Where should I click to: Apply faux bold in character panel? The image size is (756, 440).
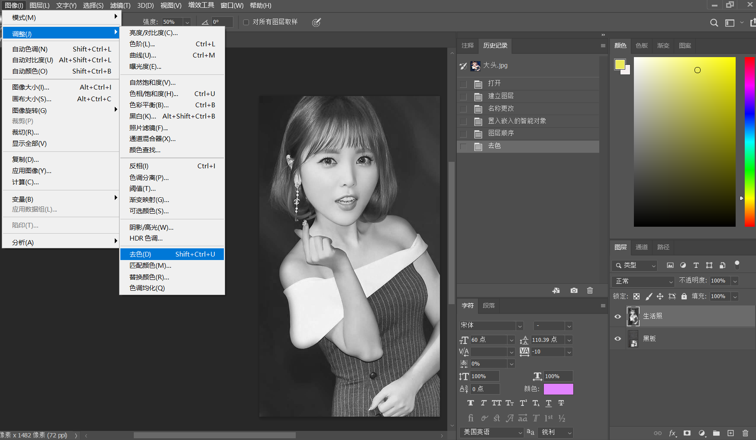tap(471, 403)
